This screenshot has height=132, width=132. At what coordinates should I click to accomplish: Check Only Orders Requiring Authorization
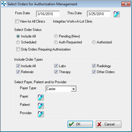point(18,49)
